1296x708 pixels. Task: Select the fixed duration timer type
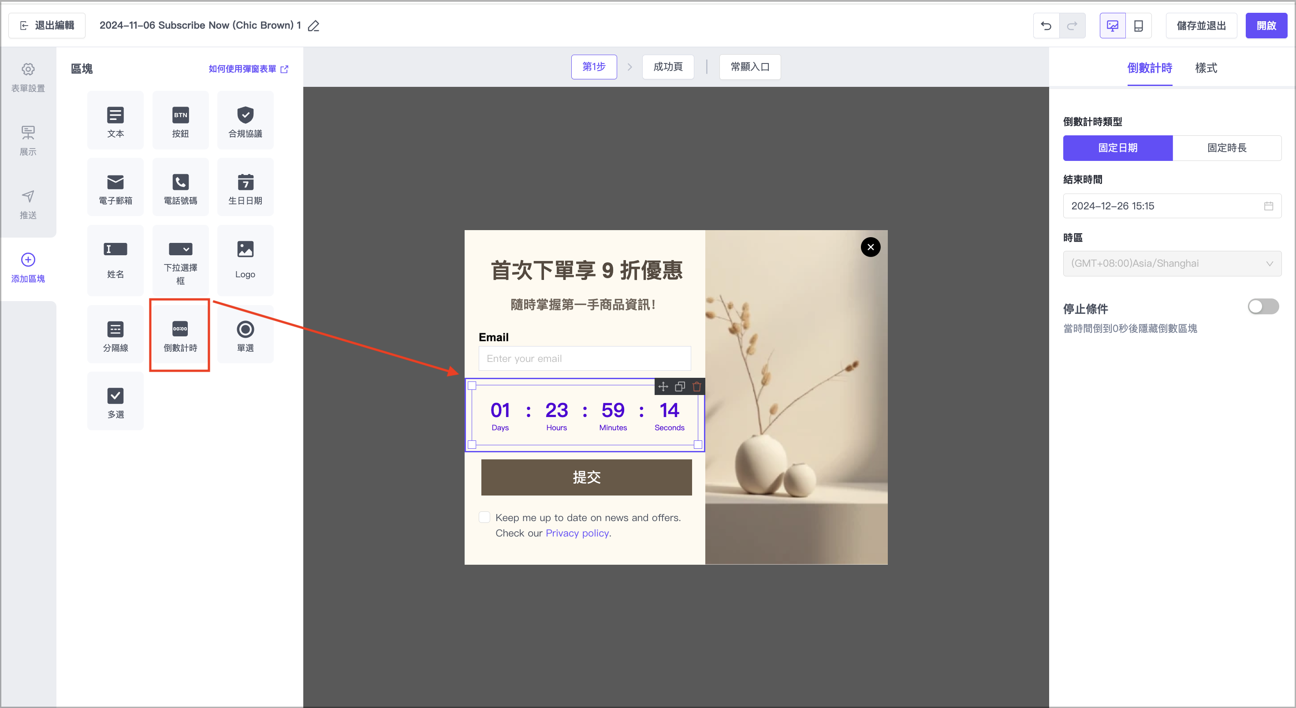(1226, 148)
